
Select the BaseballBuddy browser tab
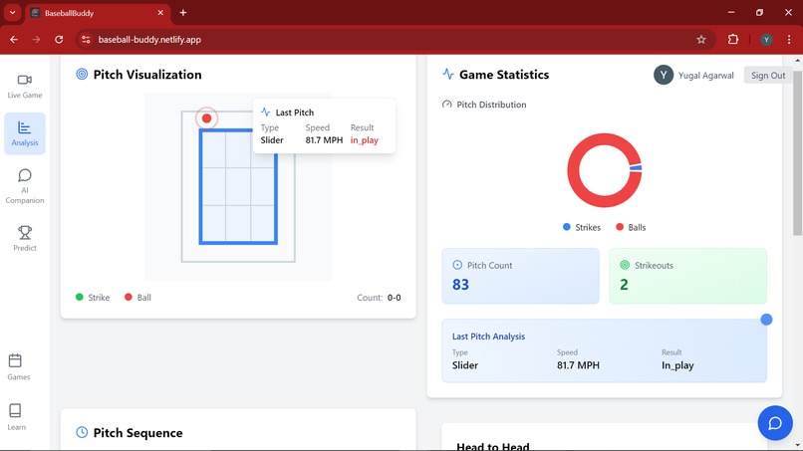98,13
